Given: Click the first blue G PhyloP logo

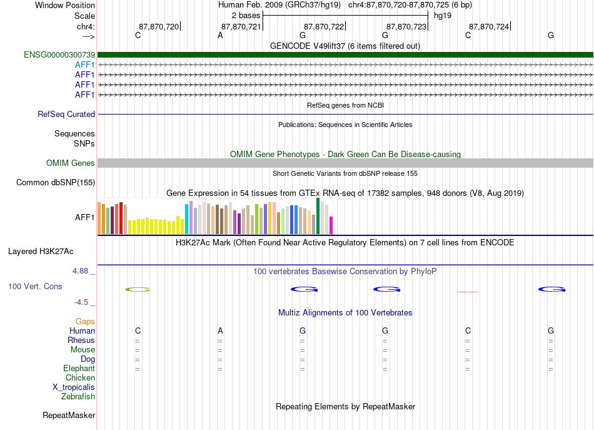Looking at the screenshot, I should click(305, 289).
